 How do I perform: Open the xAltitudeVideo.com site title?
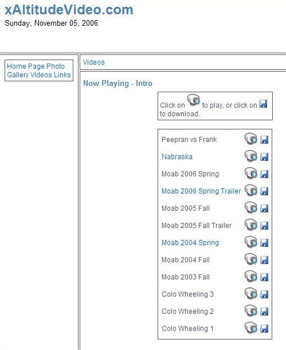(x=69, y=10)
